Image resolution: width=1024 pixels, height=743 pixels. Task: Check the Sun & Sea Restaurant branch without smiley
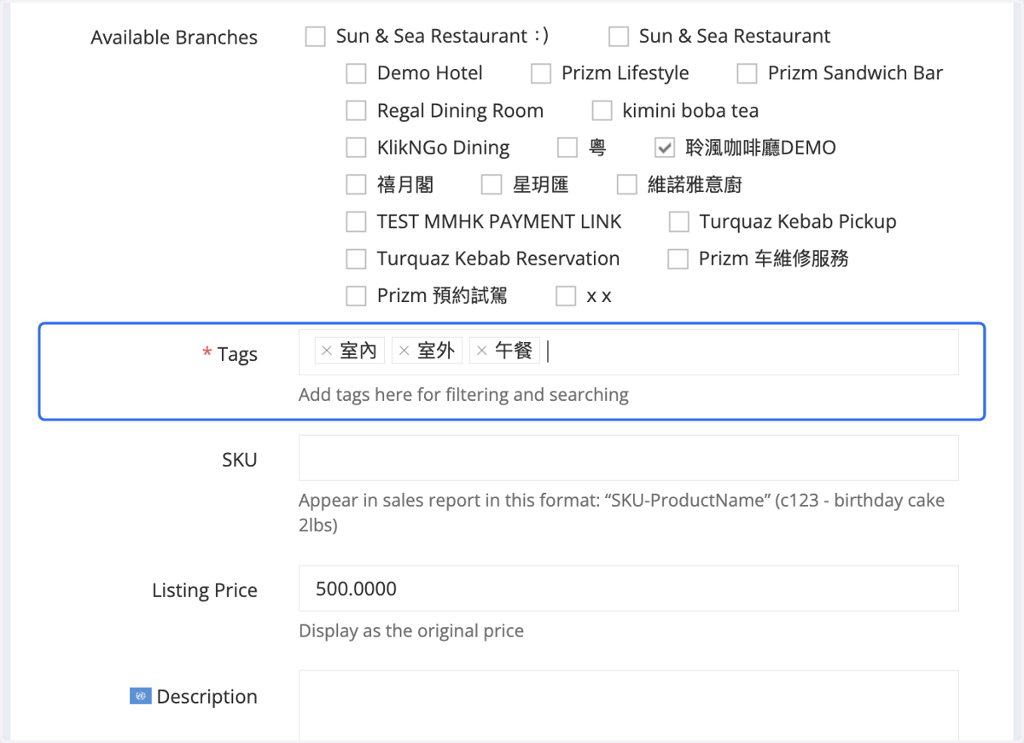click(619, 37)
